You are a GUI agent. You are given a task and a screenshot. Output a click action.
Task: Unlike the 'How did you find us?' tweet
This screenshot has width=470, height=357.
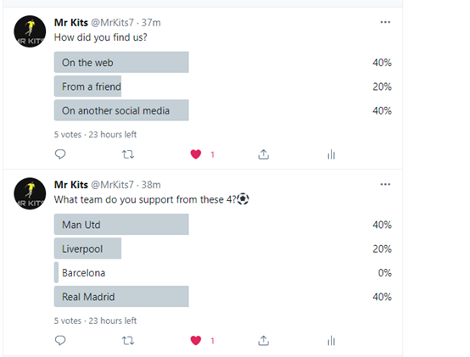click(196, 154)
